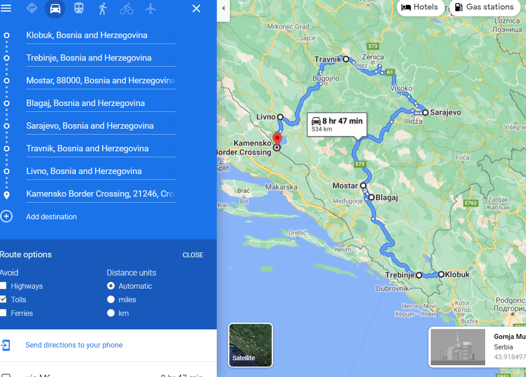Switch to the walking mode icon

102,8
